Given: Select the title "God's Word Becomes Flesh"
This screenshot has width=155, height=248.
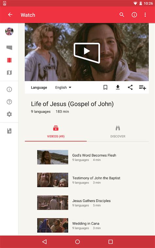Looking at the screenshot, I should tap(94, 155).
